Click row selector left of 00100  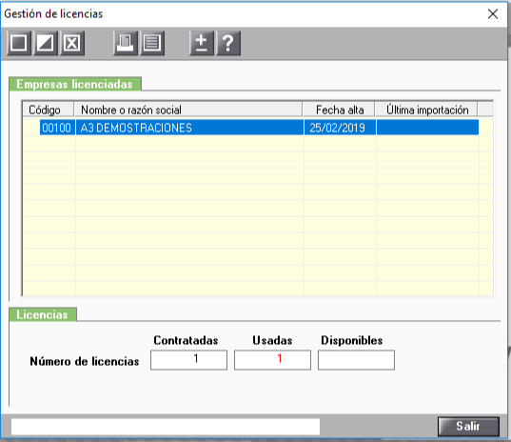(31, 128)
